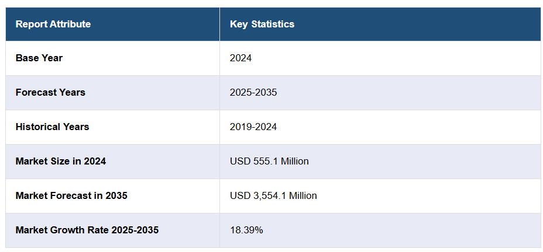The image size is (543, 252).
Task: Select the Market Size in 2024 label
Action: (61, 161)
